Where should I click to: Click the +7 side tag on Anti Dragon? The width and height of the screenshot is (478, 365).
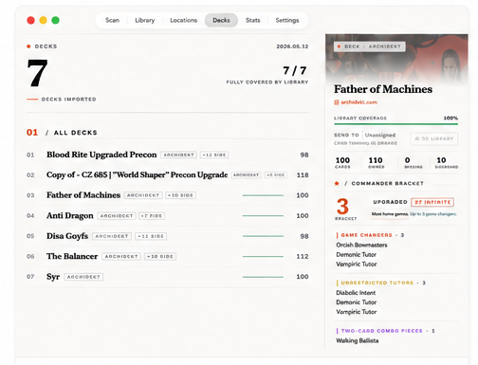coord(152,216)
